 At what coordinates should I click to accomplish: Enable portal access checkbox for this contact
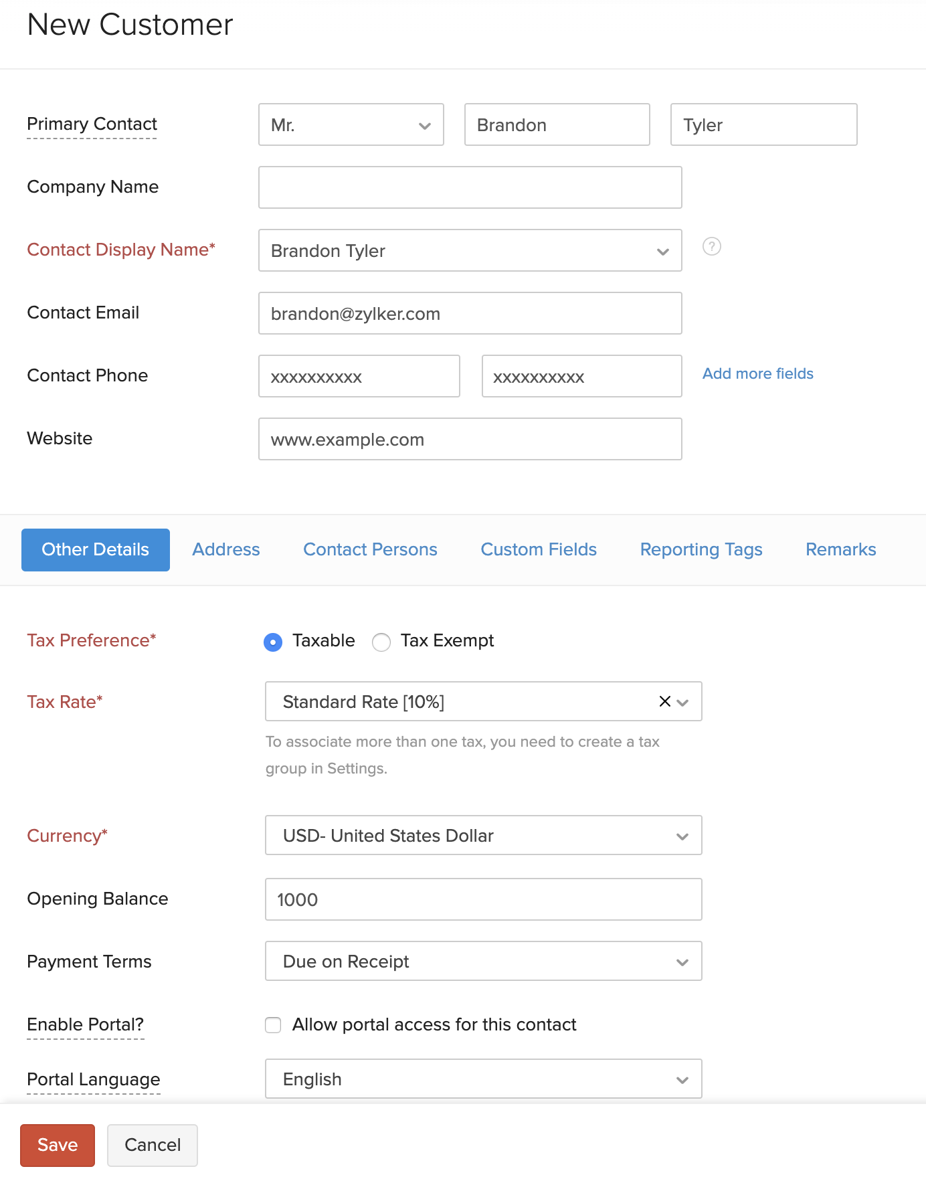pyautogui.click(x=273, y=1025)
